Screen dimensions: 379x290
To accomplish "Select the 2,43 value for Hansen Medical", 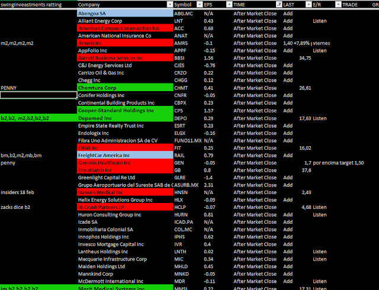I will [297, 192].
